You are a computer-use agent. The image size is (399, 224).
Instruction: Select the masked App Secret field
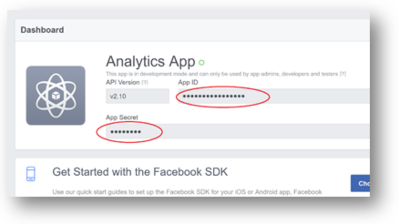238,132
